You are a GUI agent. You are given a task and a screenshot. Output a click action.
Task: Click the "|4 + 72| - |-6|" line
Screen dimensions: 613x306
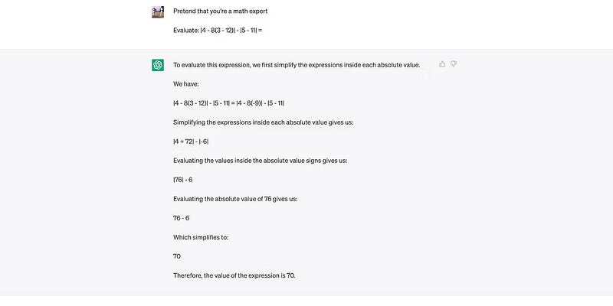pos(191,142)
